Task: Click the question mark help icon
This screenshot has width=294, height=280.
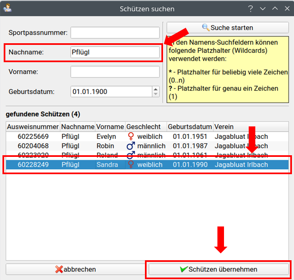Action: 250,9
